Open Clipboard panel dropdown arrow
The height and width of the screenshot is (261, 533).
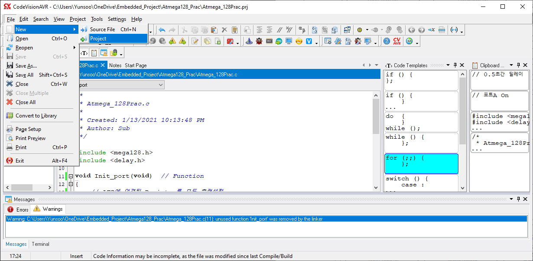(511, 65)
